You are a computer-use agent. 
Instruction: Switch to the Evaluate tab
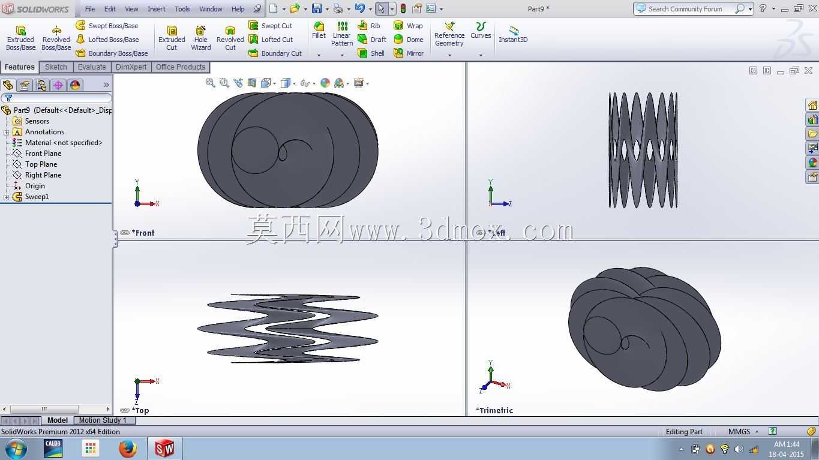pyautogui.click(x=92, y=67)
